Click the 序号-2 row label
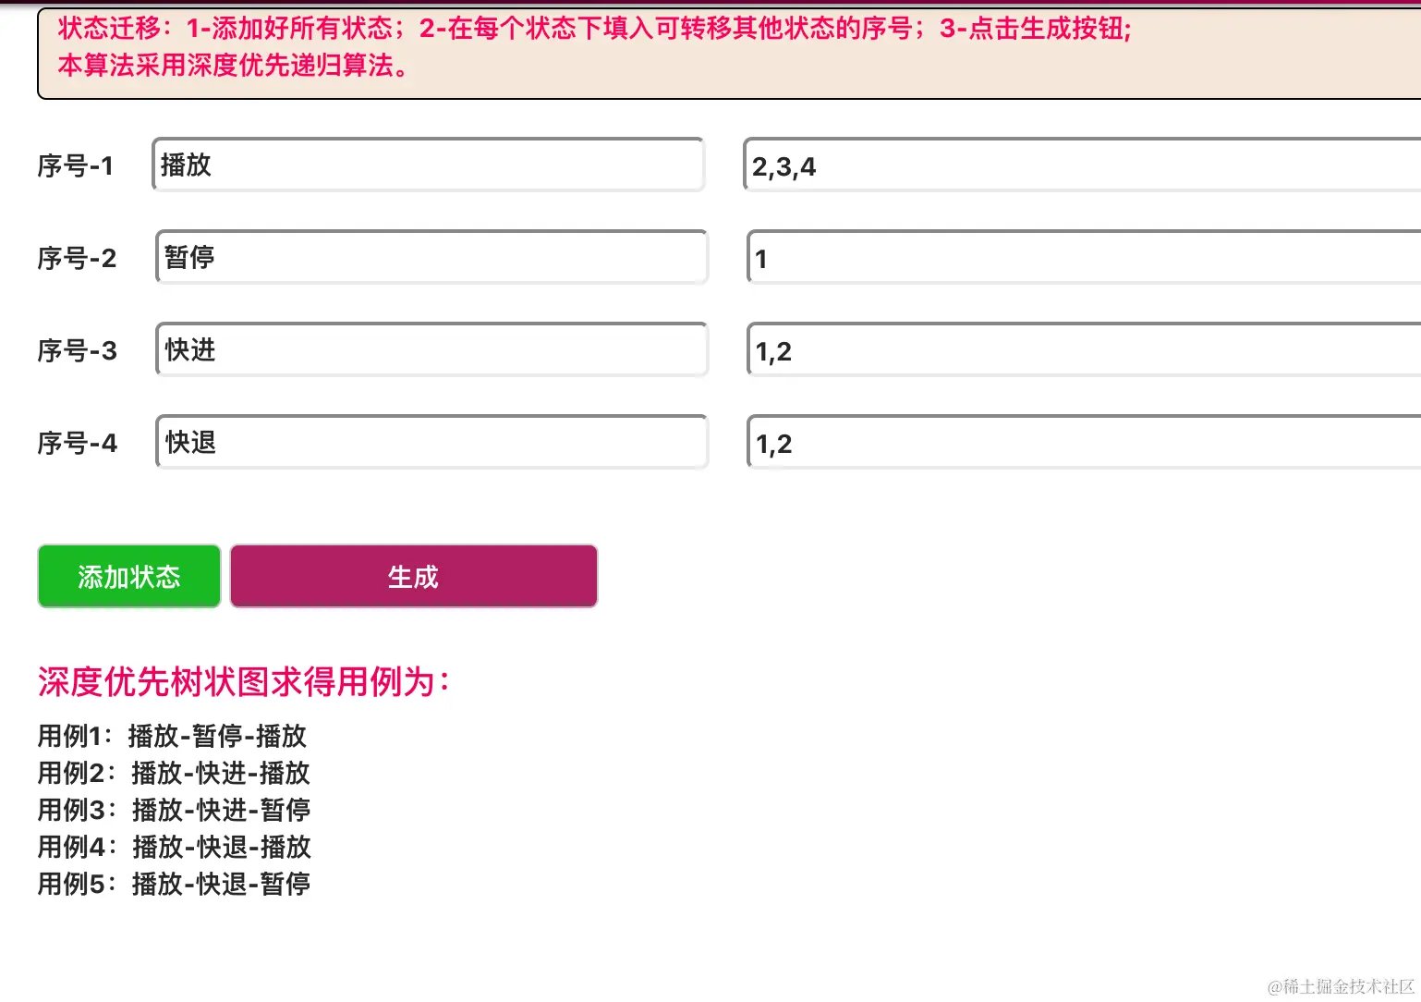This screenshot has height=1002, width=1421. 77,259
